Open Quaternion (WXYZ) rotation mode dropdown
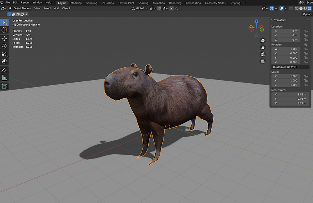 coord(291,67)
